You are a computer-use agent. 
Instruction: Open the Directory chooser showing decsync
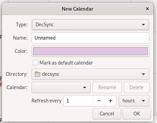[x=90, y=74]
